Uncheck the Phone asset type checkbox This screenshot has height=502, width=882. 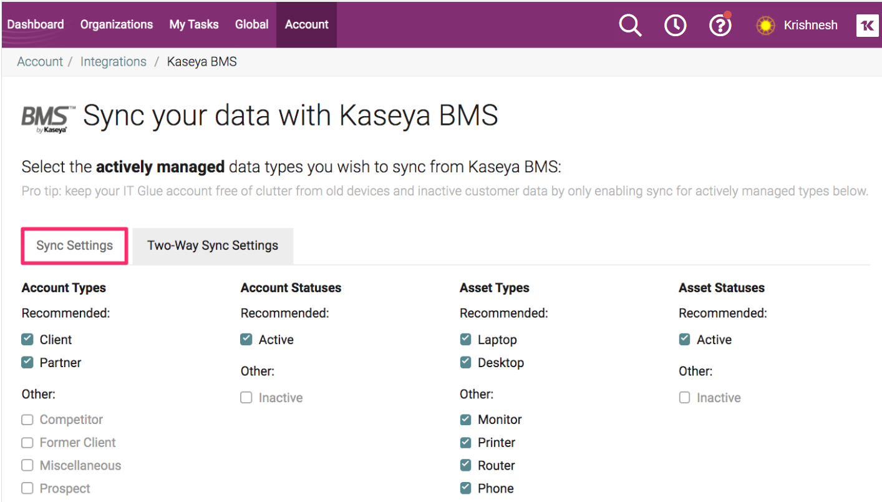(x=465, y=488)
